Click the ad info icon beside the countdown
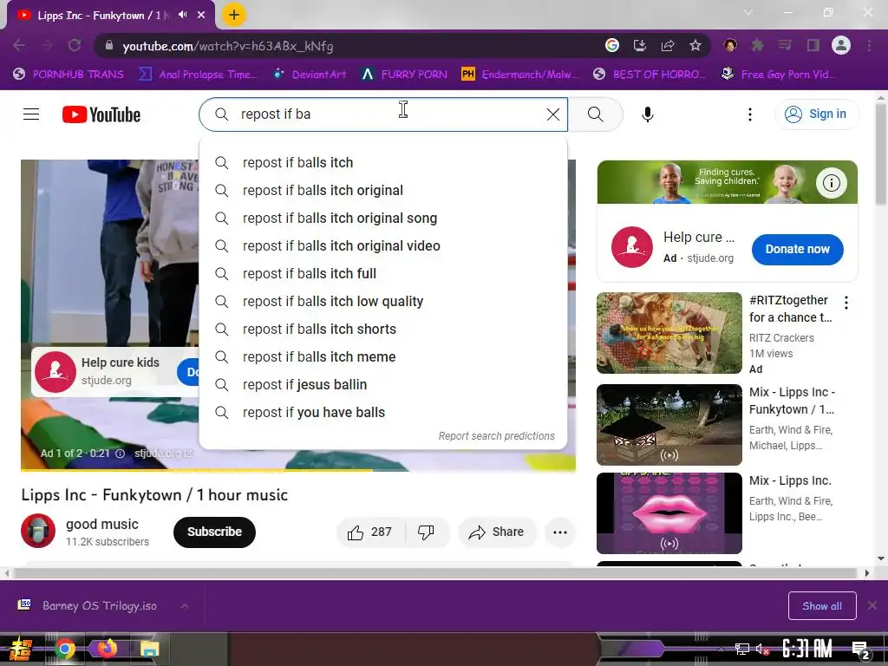This screenshot has height=666, width=888. click(x=120, y=454)
